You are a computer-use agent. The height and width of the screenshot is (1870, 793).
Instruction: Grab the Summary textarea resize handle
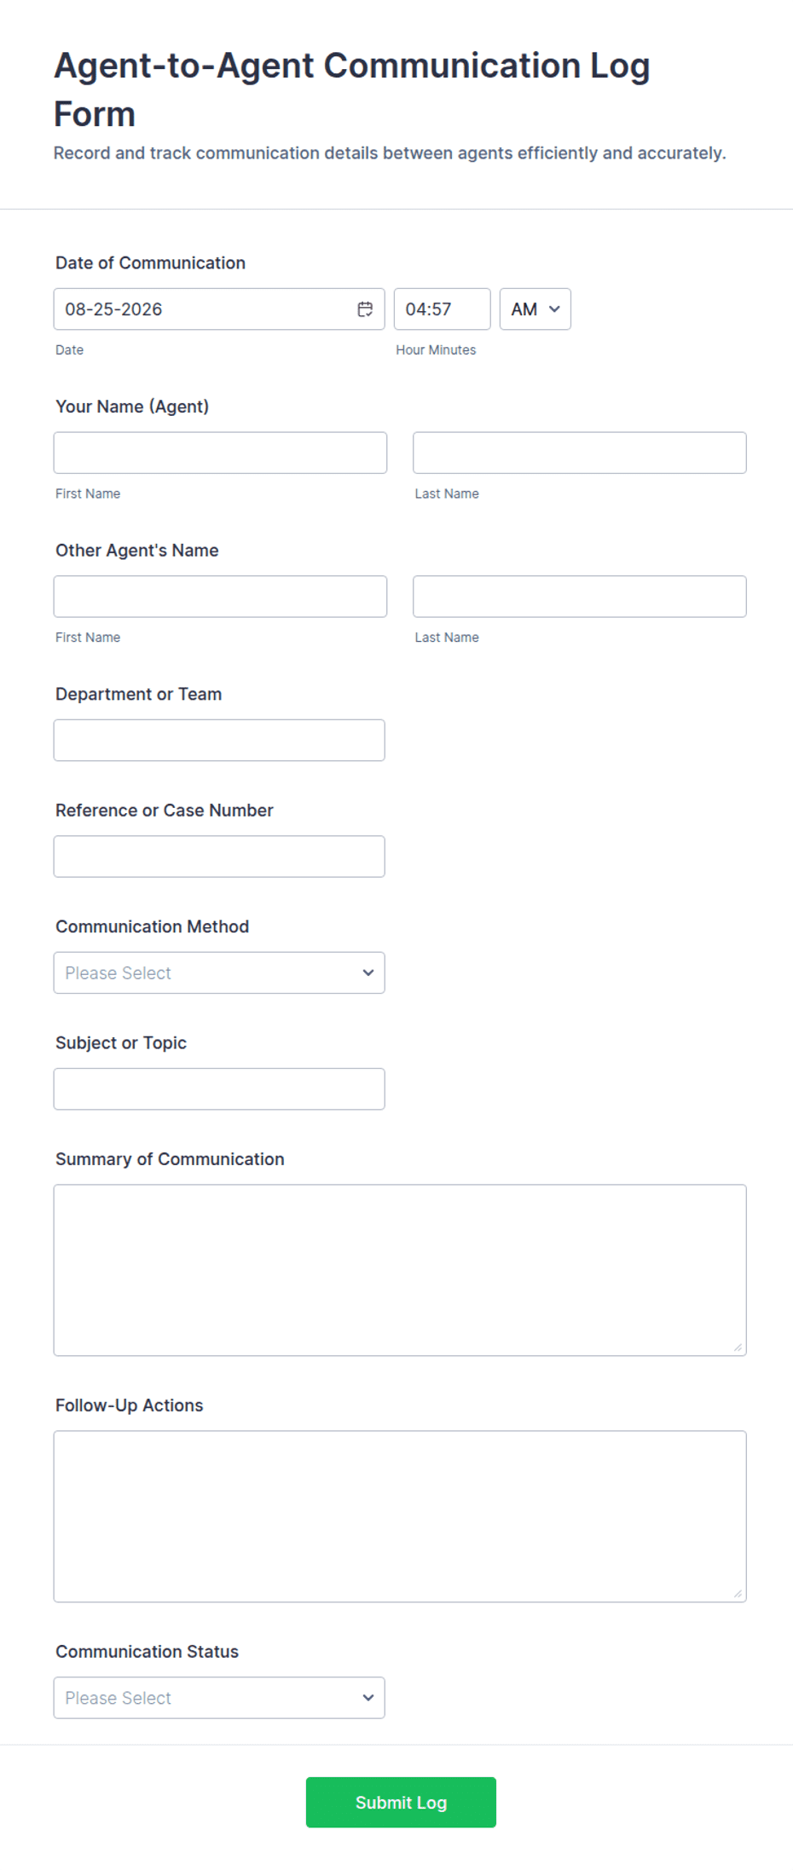coord(738,1348)
